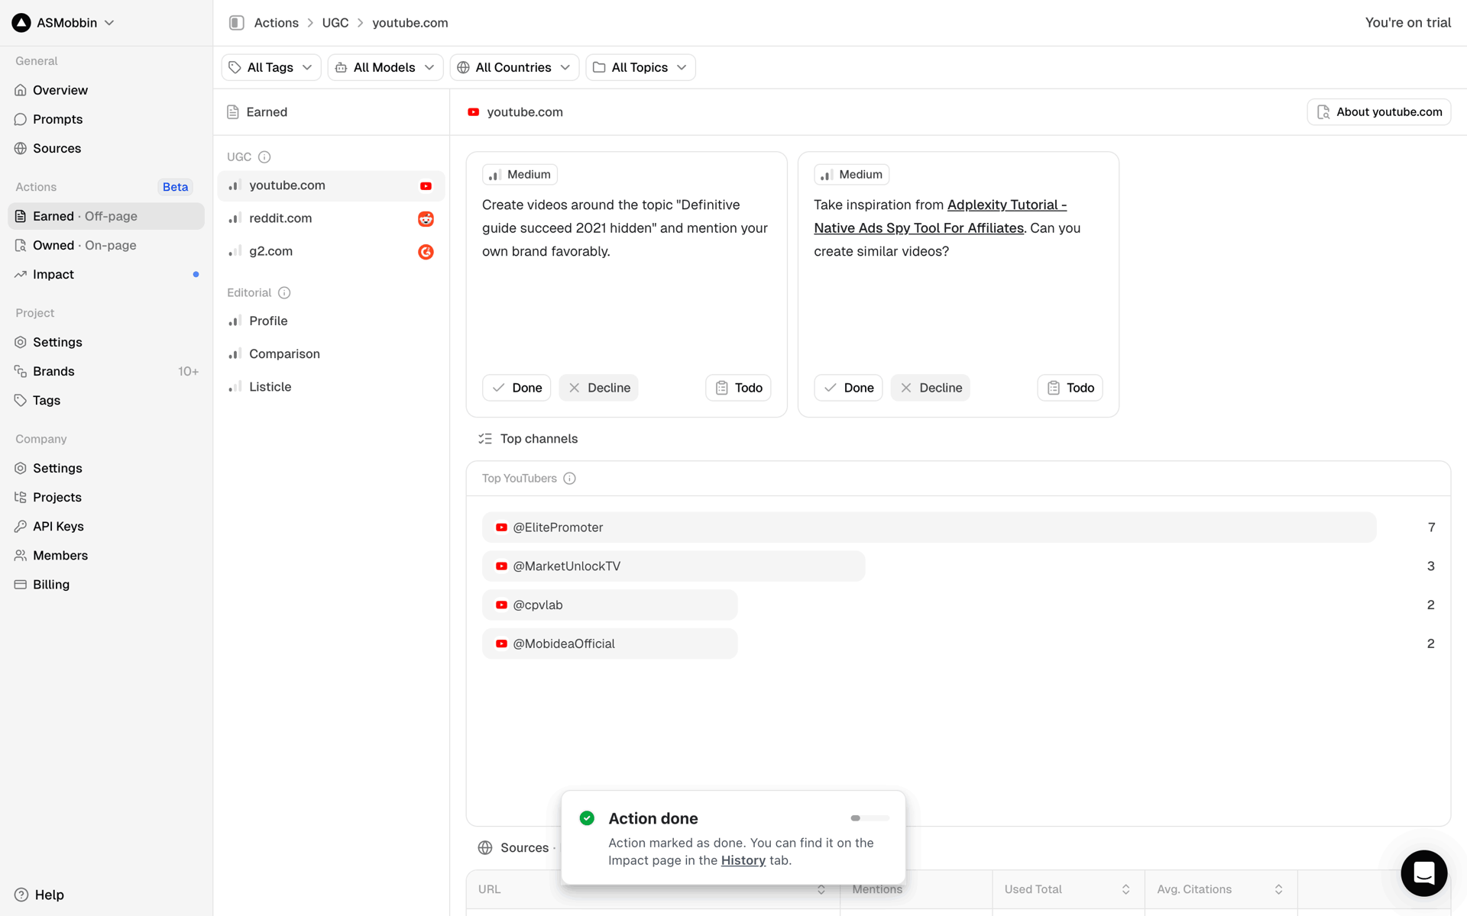The width and height of the screenshot is (1467, 916).
Task: Click green check icon in toast
Action: [587, 818]
